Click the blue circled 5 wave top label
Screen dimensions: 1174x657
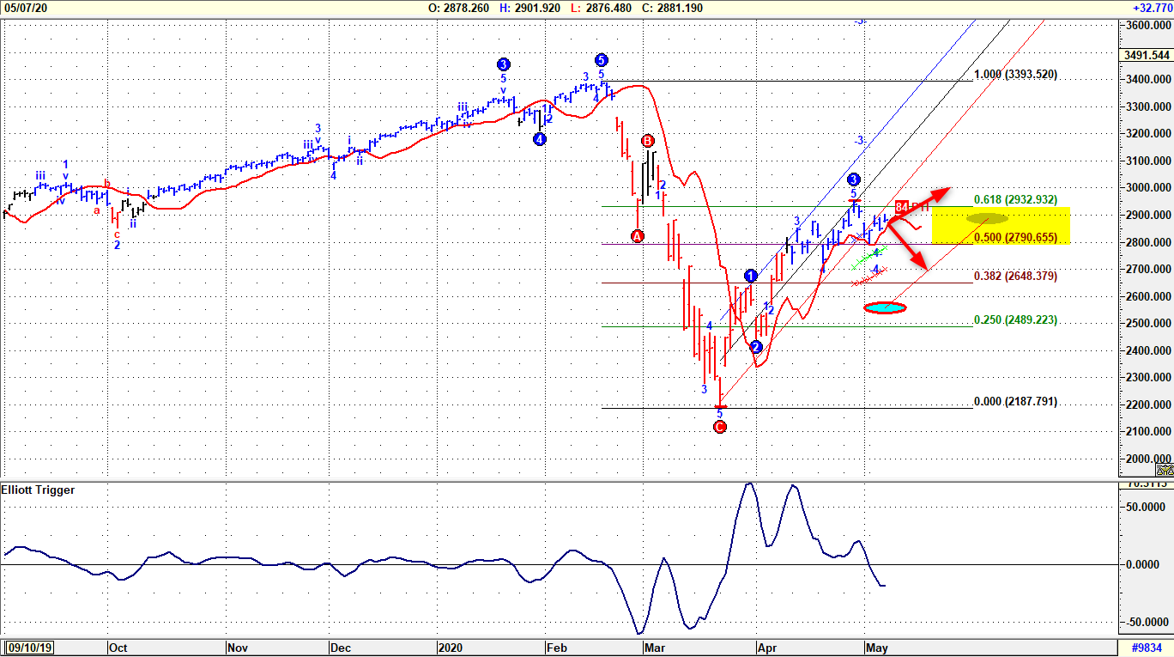pos(602,60)
